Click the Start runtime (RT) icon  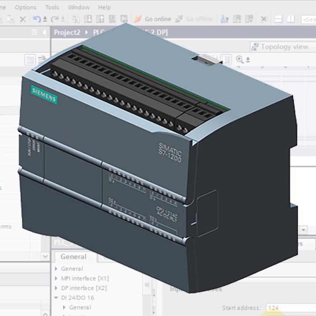[x=124, y=19]
